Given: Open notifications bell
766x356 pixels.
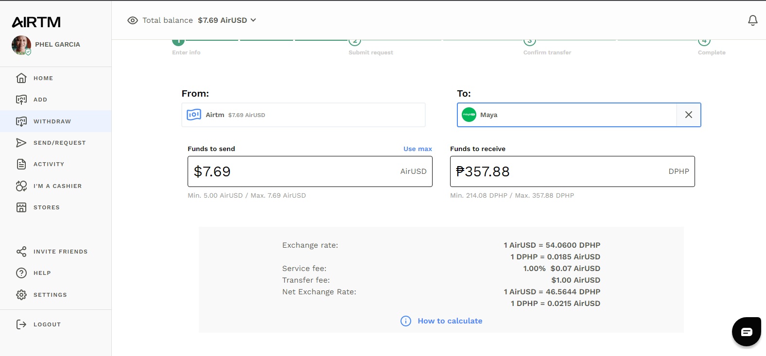Looking at the screenshot, I should point(752,20).
